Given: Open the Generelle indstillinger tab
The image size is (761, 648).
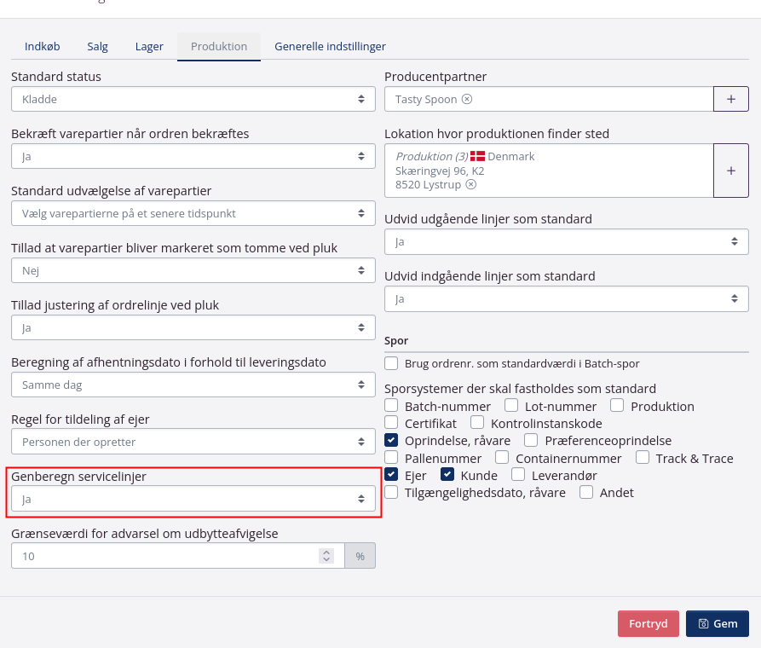Looking at the screenshot, I should pyautogui.click(x=330, y=46).
